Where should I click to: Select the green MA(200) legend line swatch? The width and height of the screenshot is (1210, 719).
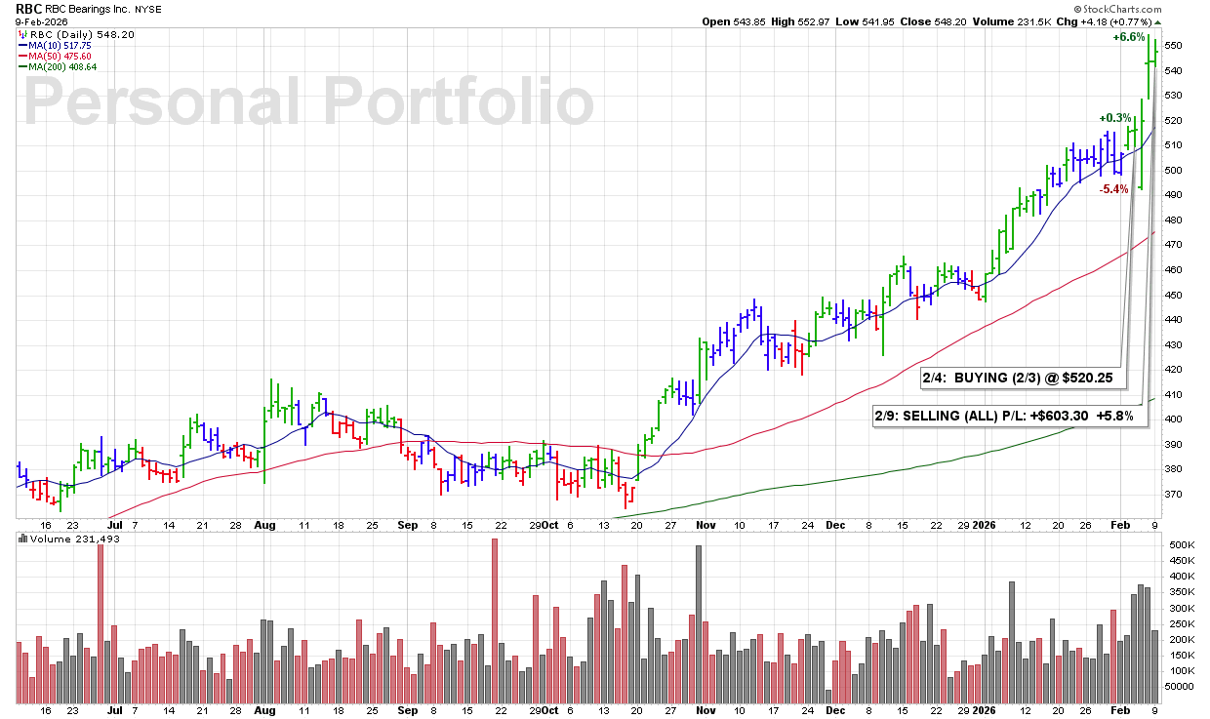(x=22, y=66)
